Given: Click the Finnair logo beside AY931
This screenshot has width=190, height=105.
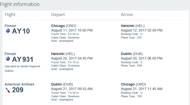Looking at the screenshot, I should [8, 59].
